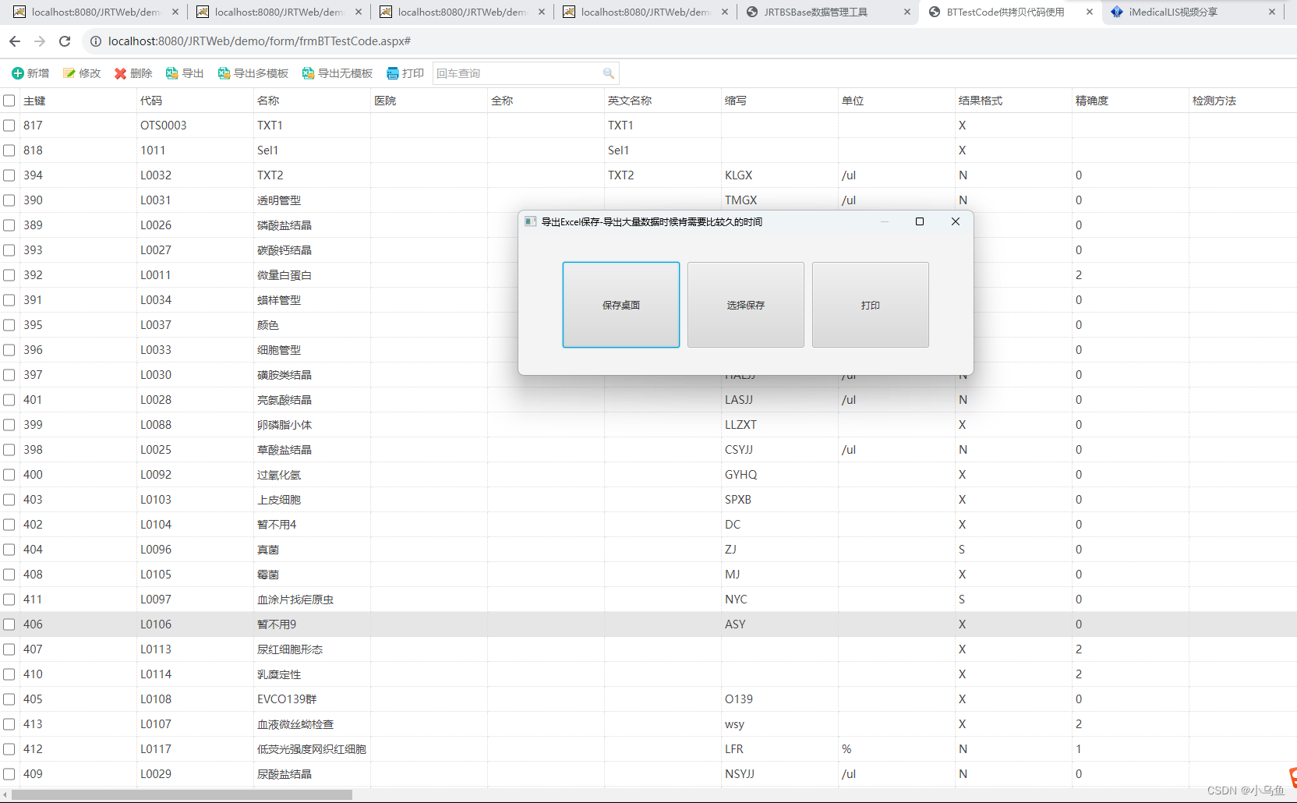Reload the page with refresh icon
This screenshot has height=803, width=1297.
tap(65, 41)
